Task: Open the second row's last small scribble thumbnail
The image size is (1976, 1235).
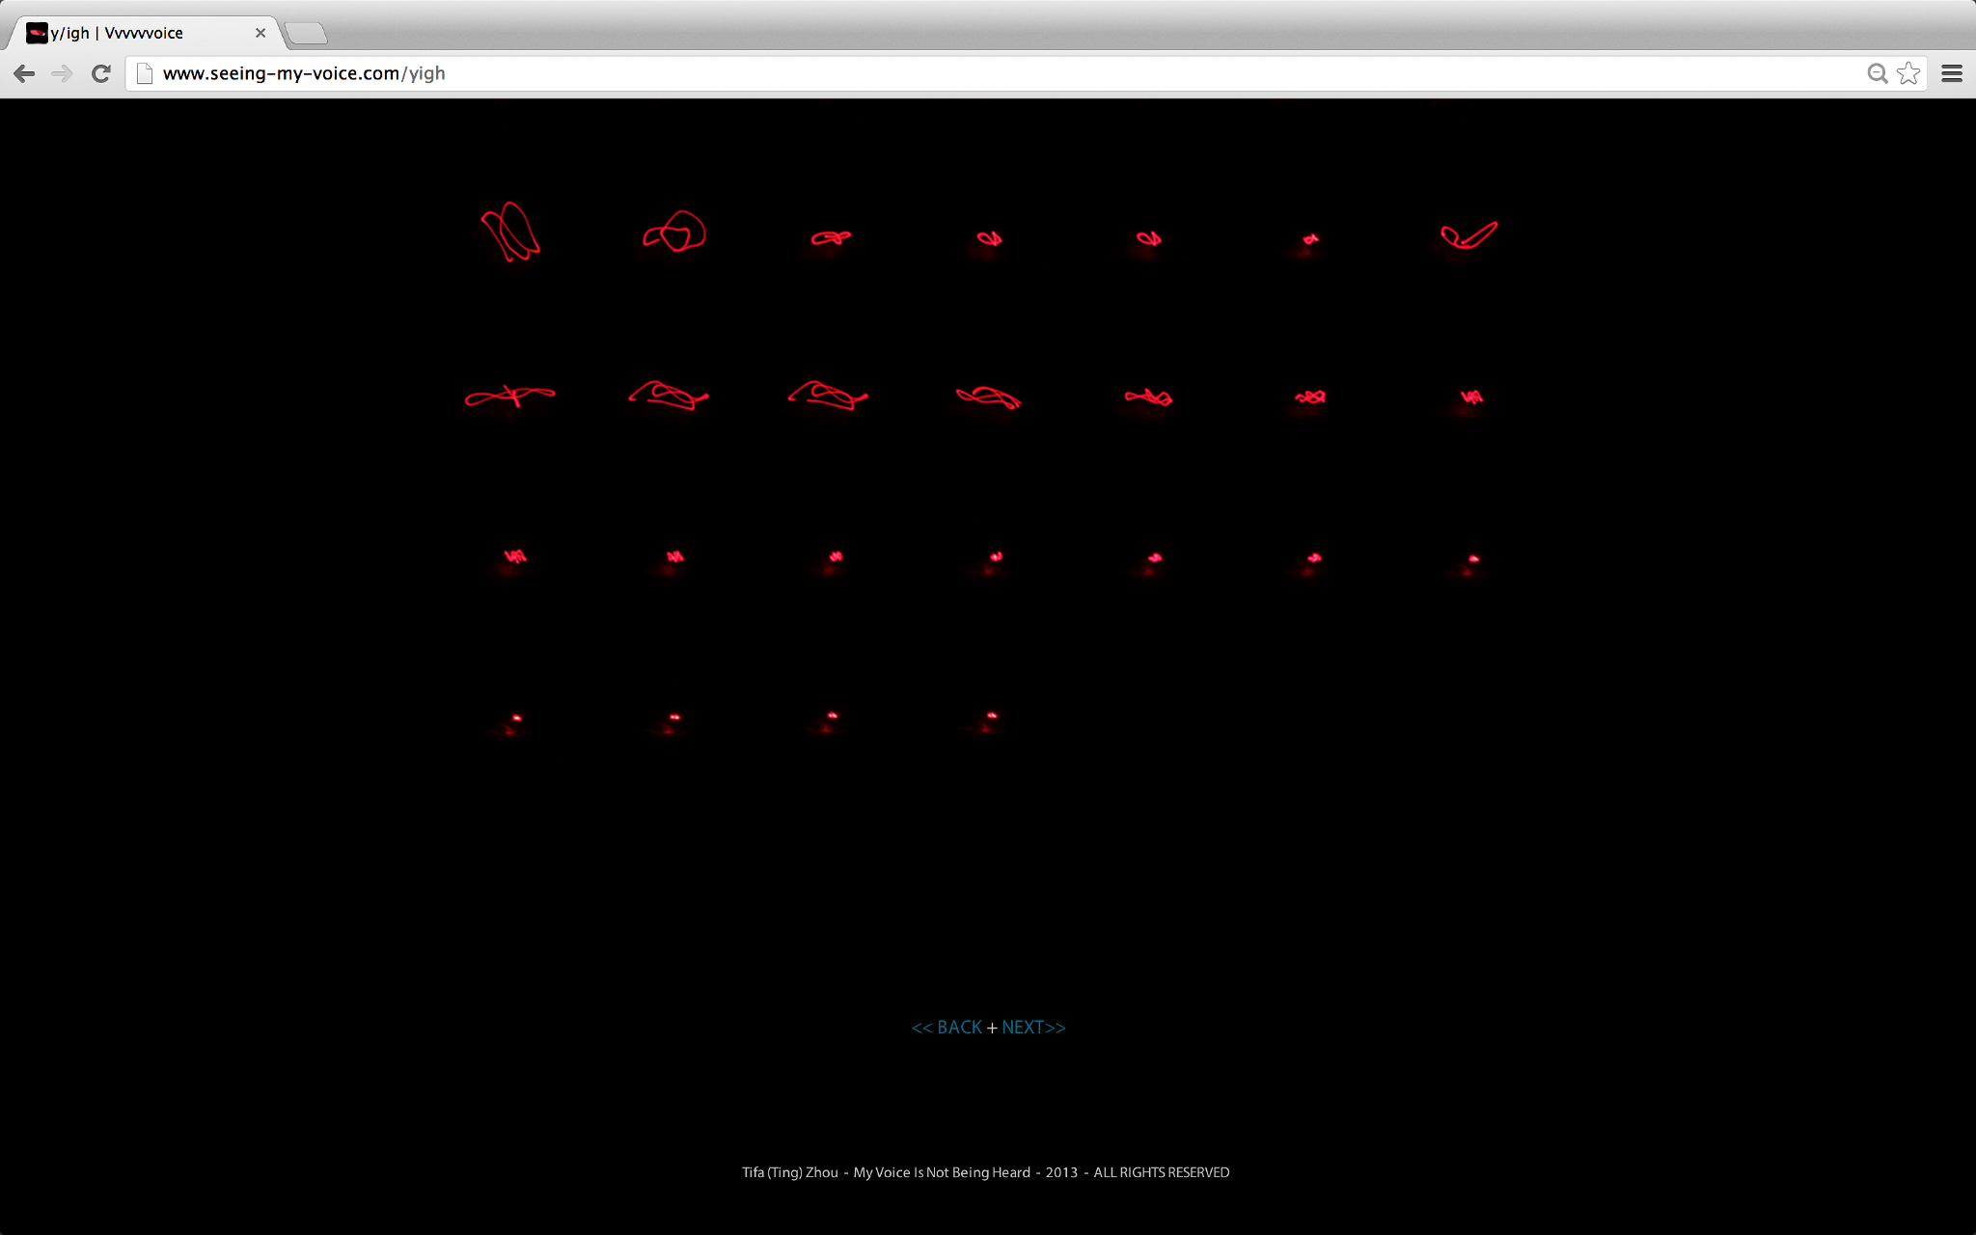Action: 1471,397
